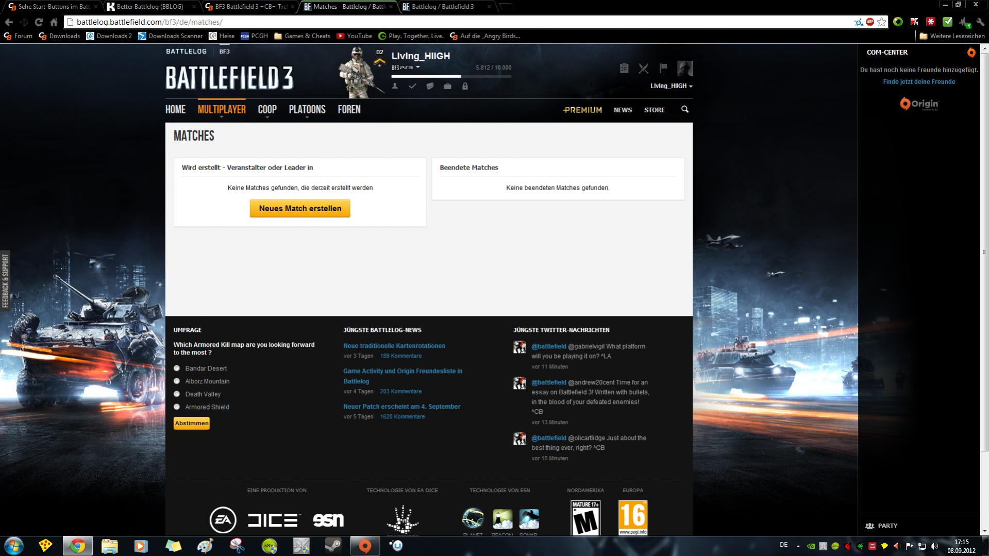Open Neue traditionelle Kartenrotationen news link
989x556 pixels.
click(x=394, y=346)
